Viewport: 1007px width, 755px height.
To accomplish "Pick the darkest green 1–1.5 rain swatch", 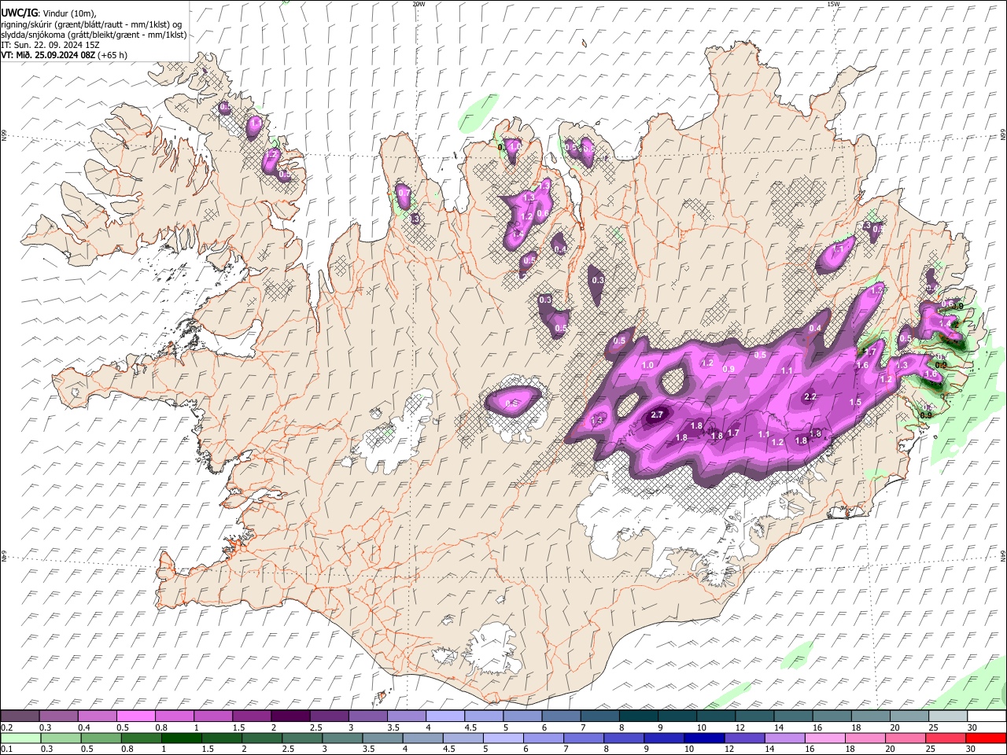I will click(x=181, y=738).
